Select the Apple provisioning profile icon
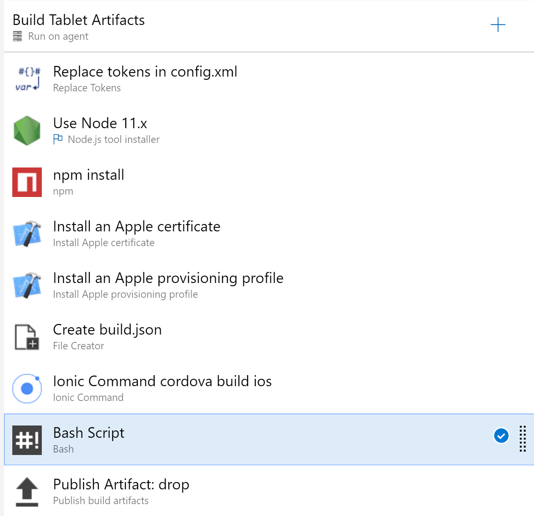 pos(27,285)
